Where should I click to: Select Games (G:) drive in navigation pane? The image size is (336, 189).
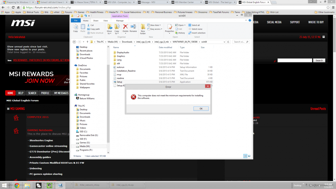click(x=85, y=143)
